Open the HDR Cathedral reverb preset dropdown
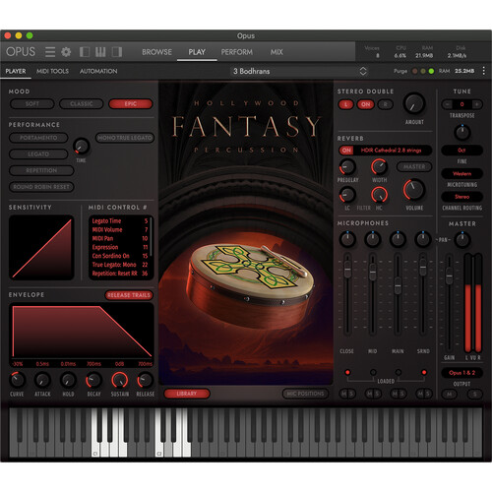Image resolution: width=492 pixels, height=492 pixels. pyautogui.click(x=392, y=151)
